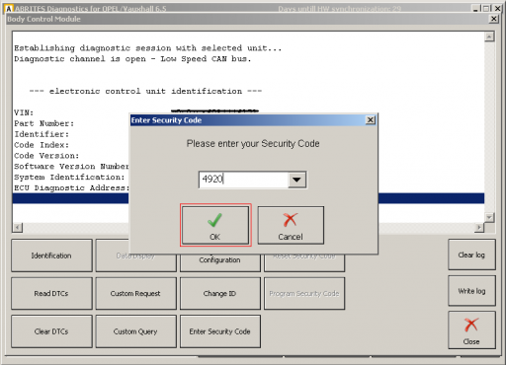Screen dimensions: 506x365
Task: Click the Reset Security Code button
Action: 304,262
